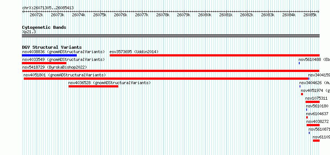330x155 pixels.
Task: Click the red nsv1075311 variant bar
Action: pos(313,102)
